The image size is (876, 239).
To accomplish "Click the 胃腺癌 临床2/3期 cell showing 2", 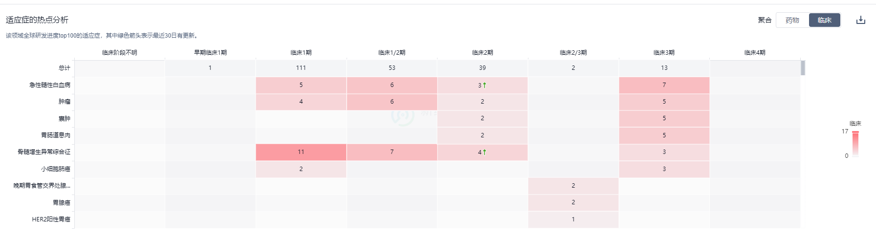I will [573, 202].
